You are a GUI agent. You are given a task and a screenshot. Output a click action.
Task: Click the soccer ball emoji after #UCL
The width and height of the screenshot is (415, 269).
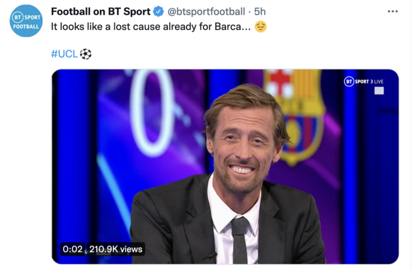86,54
